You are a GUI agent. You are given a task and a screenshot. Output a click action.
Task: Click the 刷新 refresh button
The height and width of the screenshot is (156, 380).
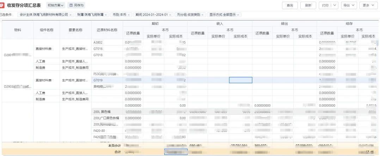[308, 5]
